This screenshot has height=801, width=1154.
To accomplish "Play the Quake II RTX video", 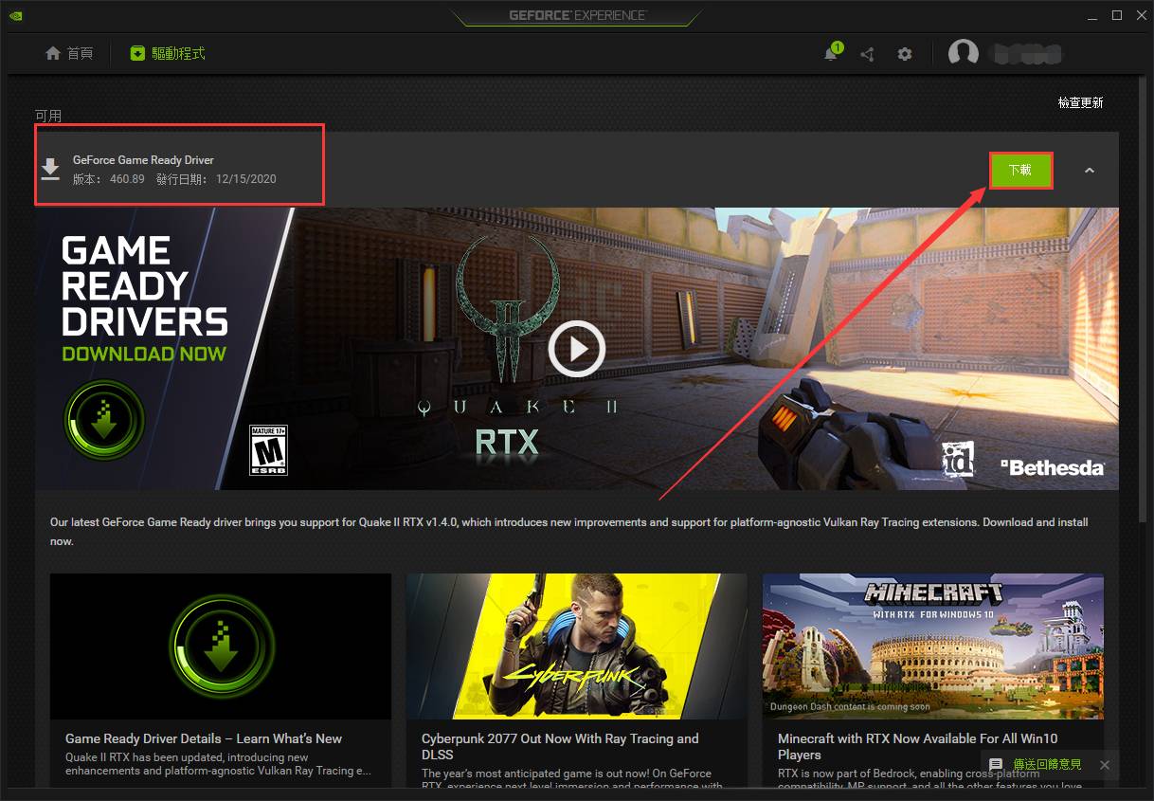I will pyautogui.click(x=576, y=349).
